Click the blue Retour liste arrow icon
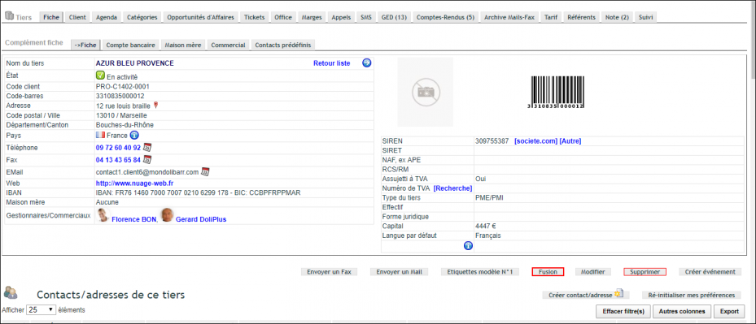The width and height of the screenshot is (756, 324). point(367,63)
